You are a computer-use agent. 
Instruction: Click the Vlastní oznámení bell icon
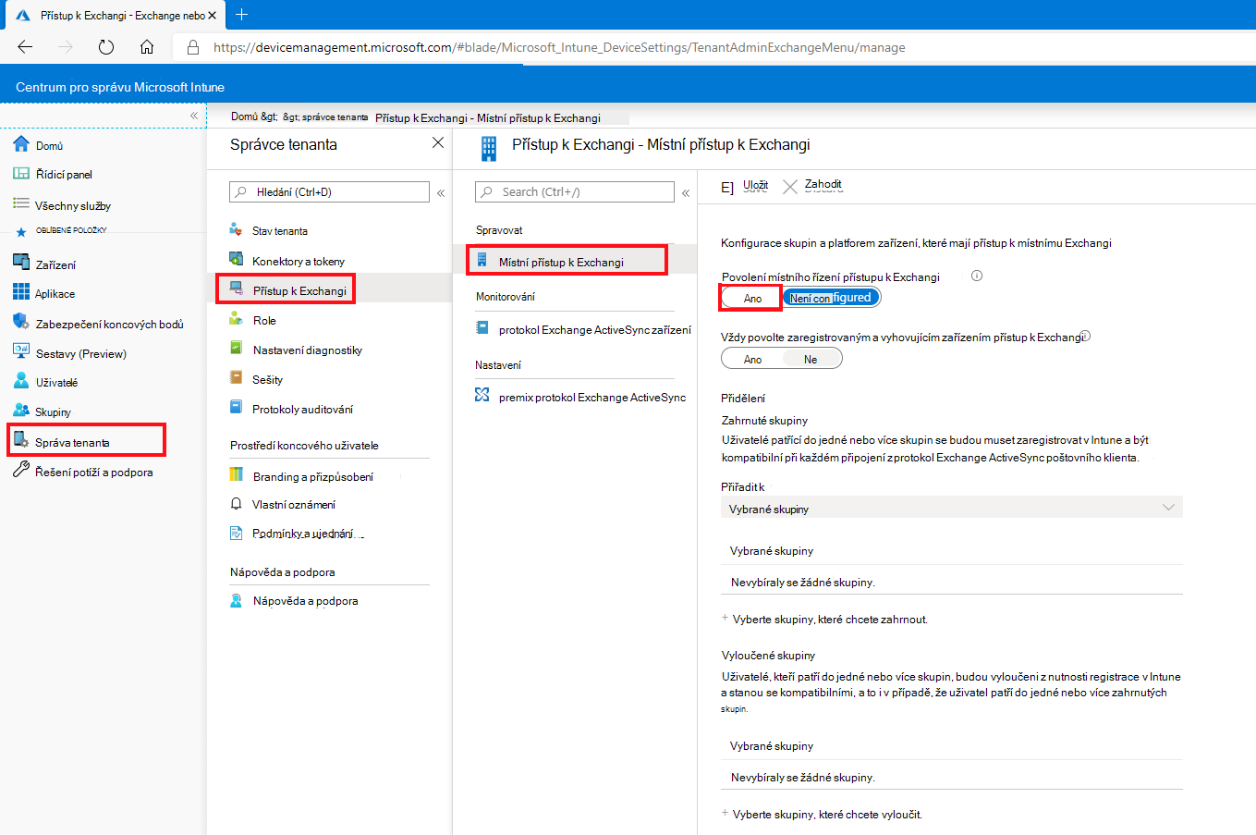click(x=237, y=504)
